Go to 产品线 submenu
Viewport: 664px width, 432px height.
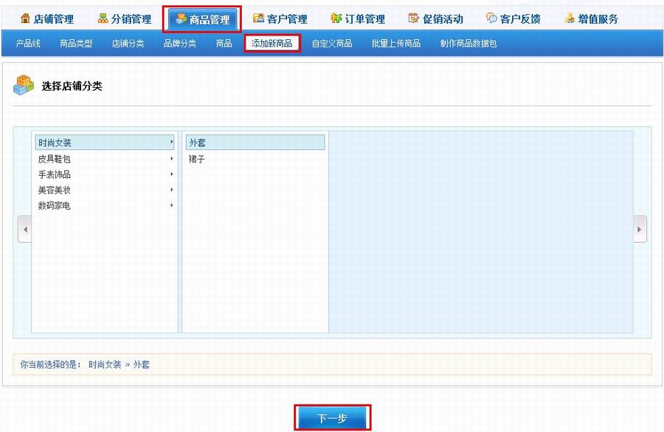28,44
